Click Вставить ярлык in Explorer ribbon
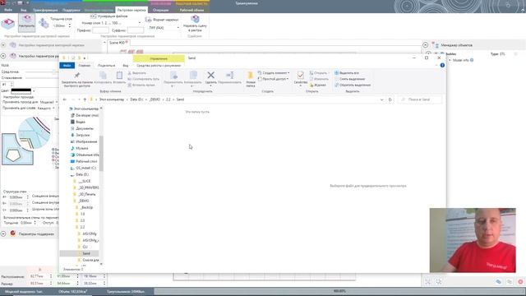 [141, 85]
